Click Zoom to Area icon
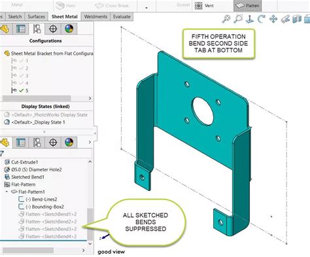 click(x=238, y=19)
